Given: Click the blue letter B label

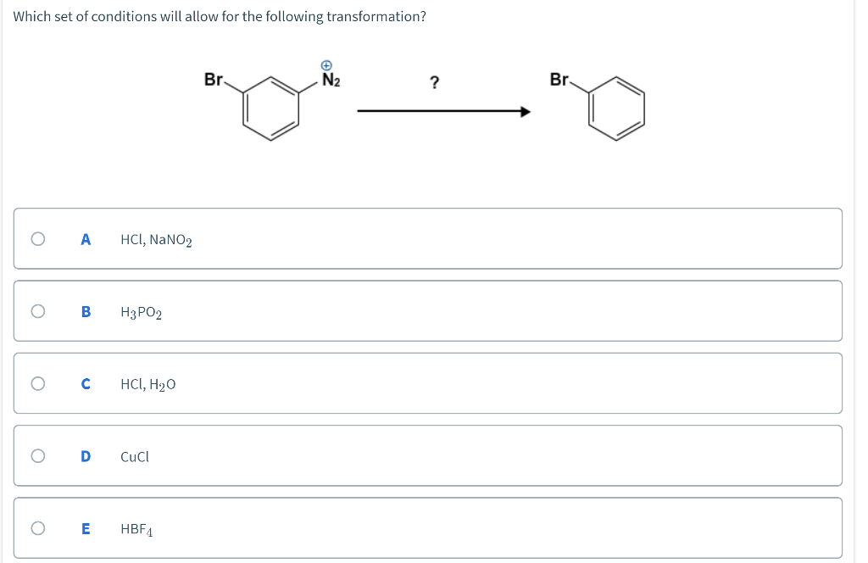Looking at the screenshot, I should click(x=85, y=311).
